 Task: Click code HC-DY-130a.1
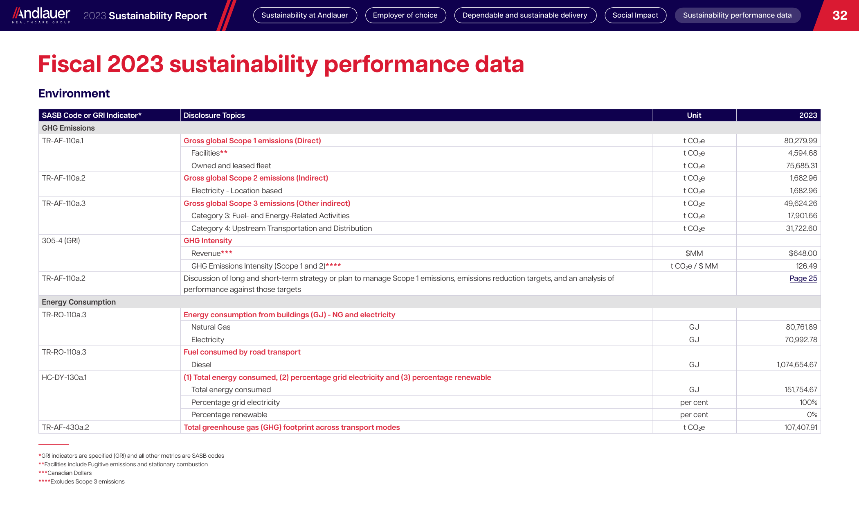64,377
